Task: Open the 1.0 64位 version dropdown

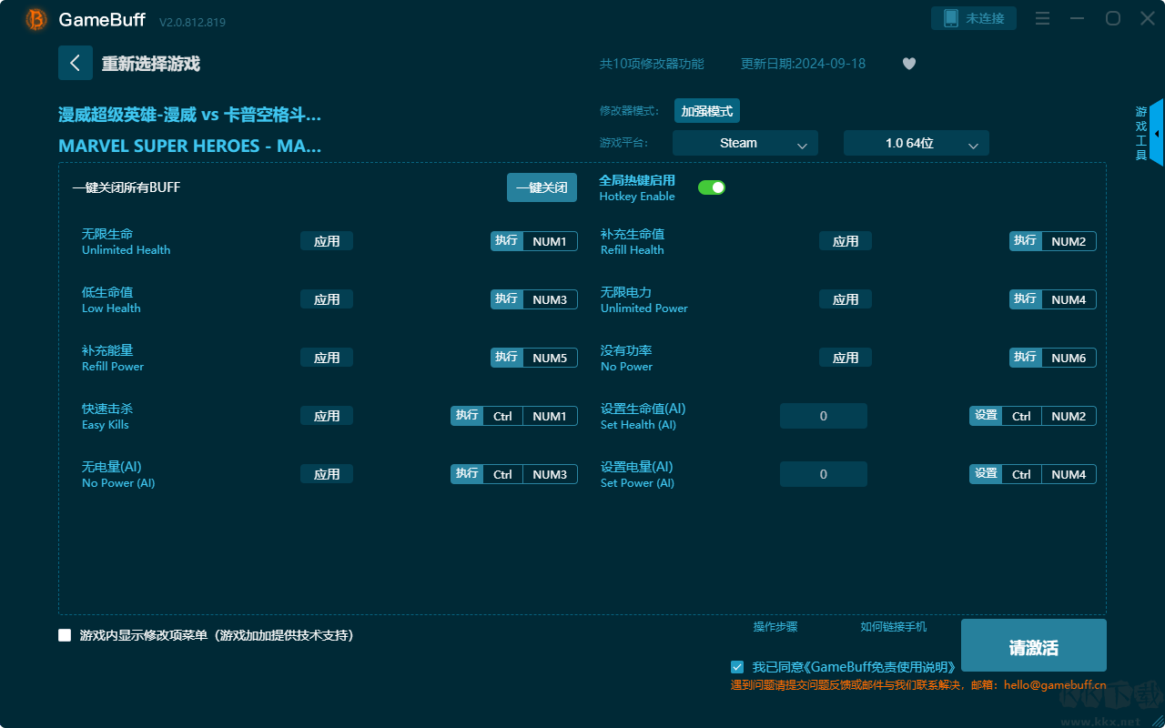Action: click(x=917, y=143)
